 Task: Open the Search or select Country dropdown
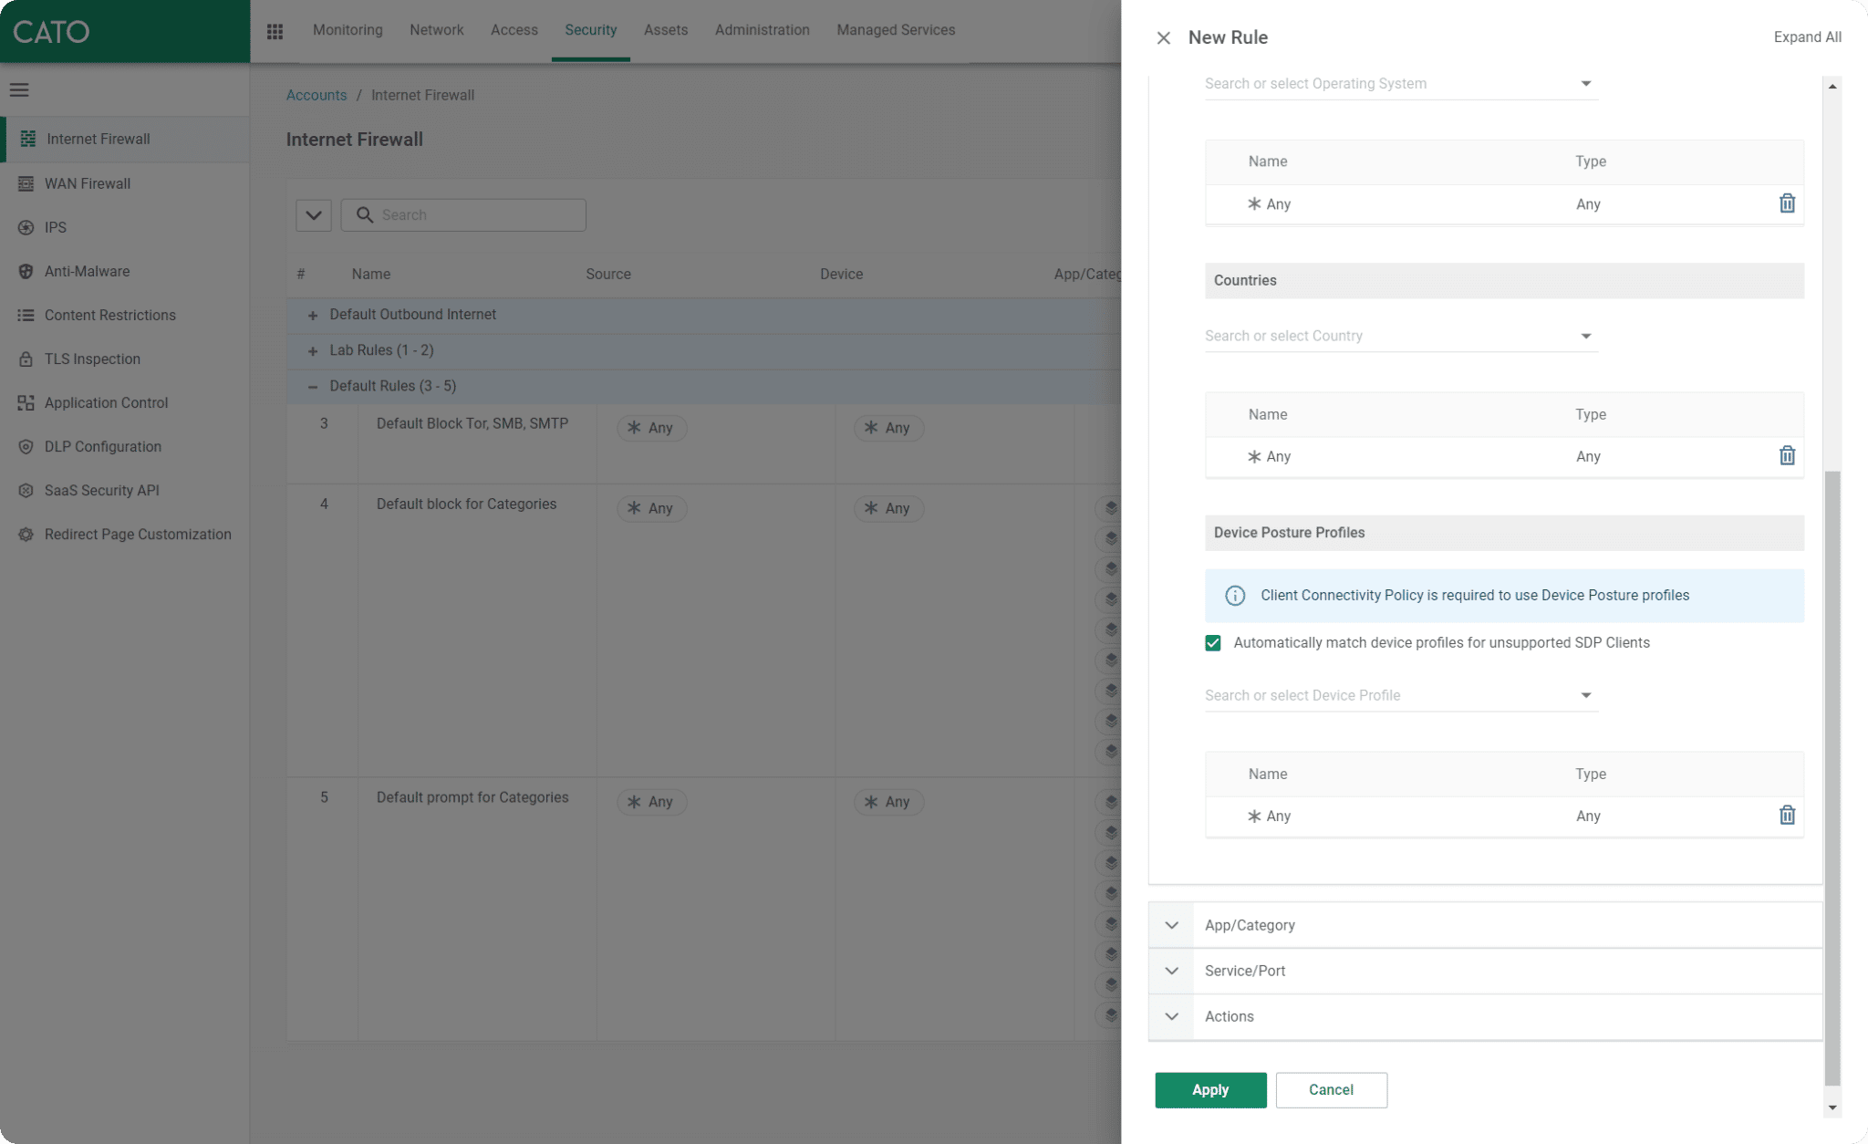pyautogui.click(x=1585, y=336)
